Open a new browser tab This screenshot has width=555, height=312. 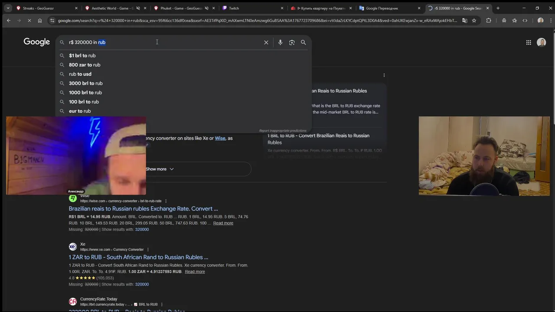(498, 8)
